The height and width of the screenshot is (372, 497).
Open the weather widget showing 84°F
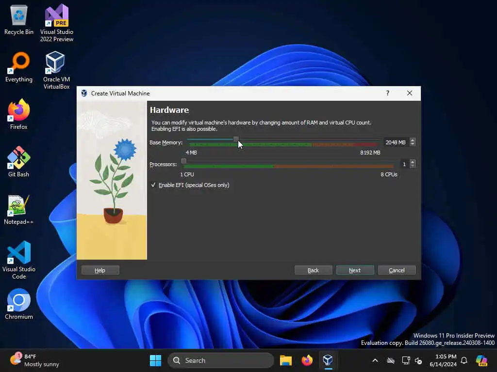[34, 360]
